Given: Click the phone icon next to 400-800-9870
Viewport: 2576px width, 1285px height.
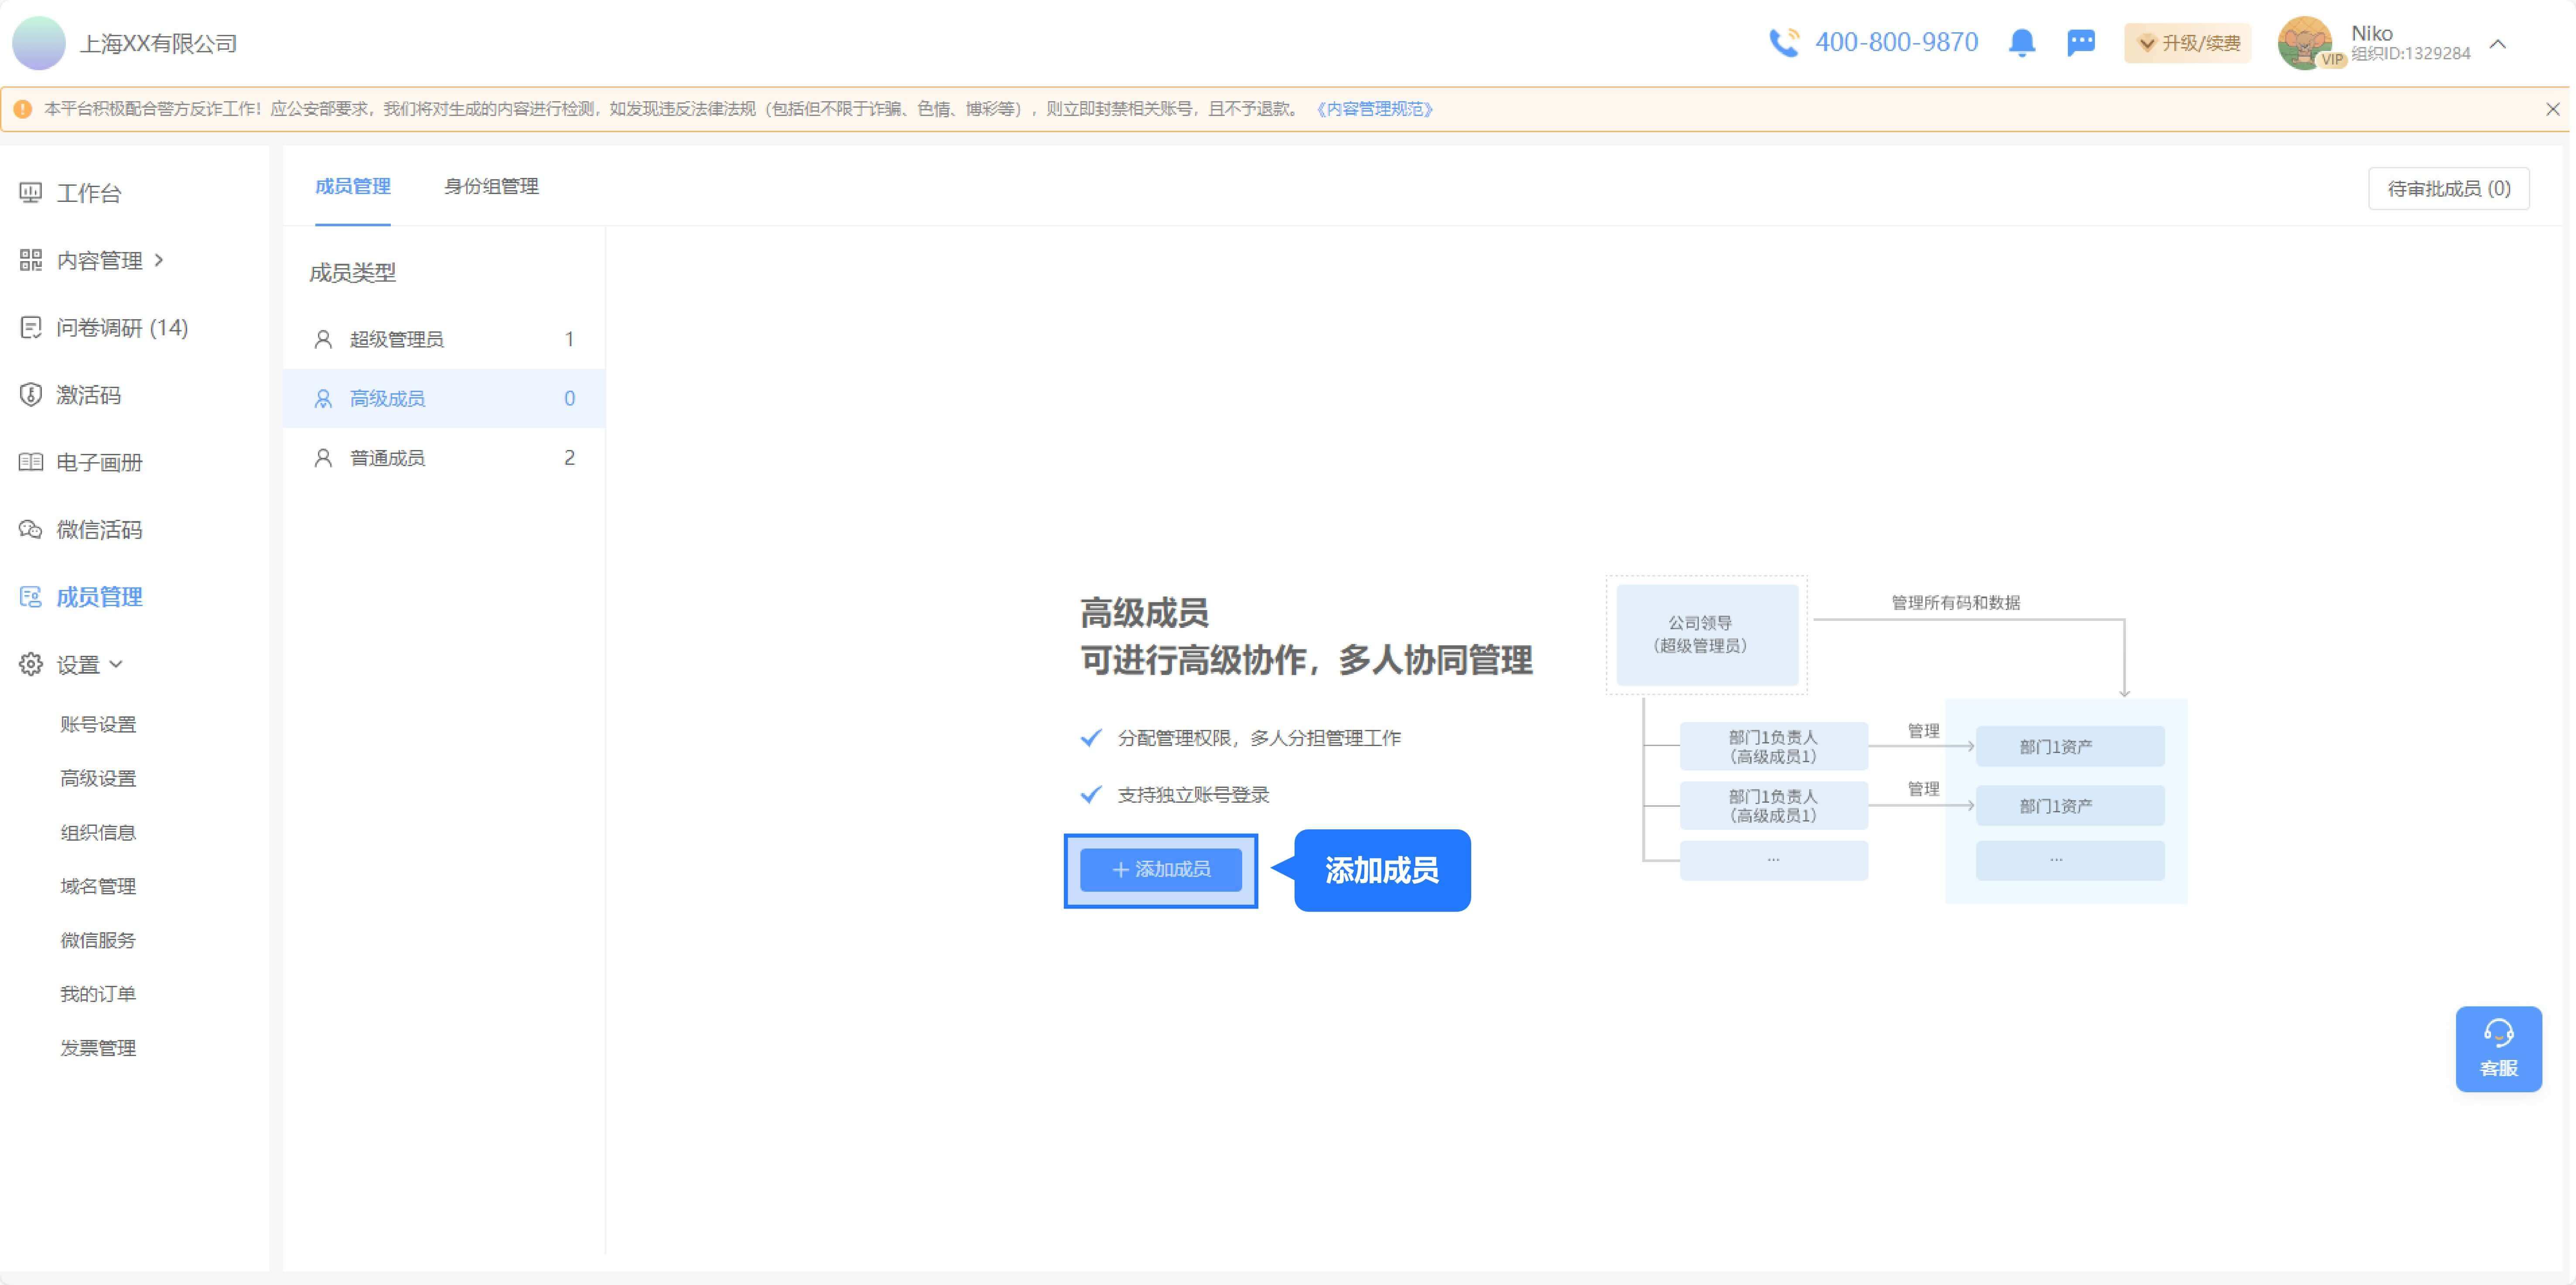Looking at the screenshot, I should tap(1782, 42).
